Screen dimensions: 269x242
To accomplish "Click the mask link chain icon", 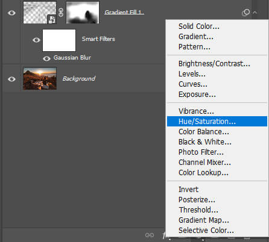I will point(61,13).
